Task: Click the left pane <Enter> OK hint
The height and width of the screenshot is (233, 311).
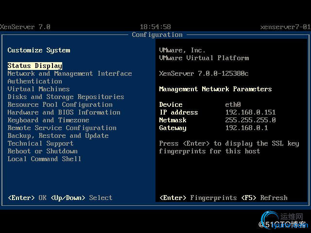Action: (27, 198)
